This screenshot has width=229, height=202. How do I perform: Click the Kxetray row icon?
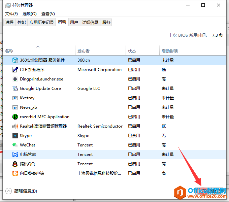tap(15, 98)
